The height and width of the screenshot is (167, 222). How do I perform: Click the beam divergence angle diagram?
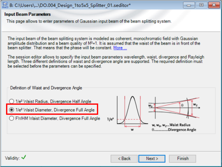pos(174,108)
